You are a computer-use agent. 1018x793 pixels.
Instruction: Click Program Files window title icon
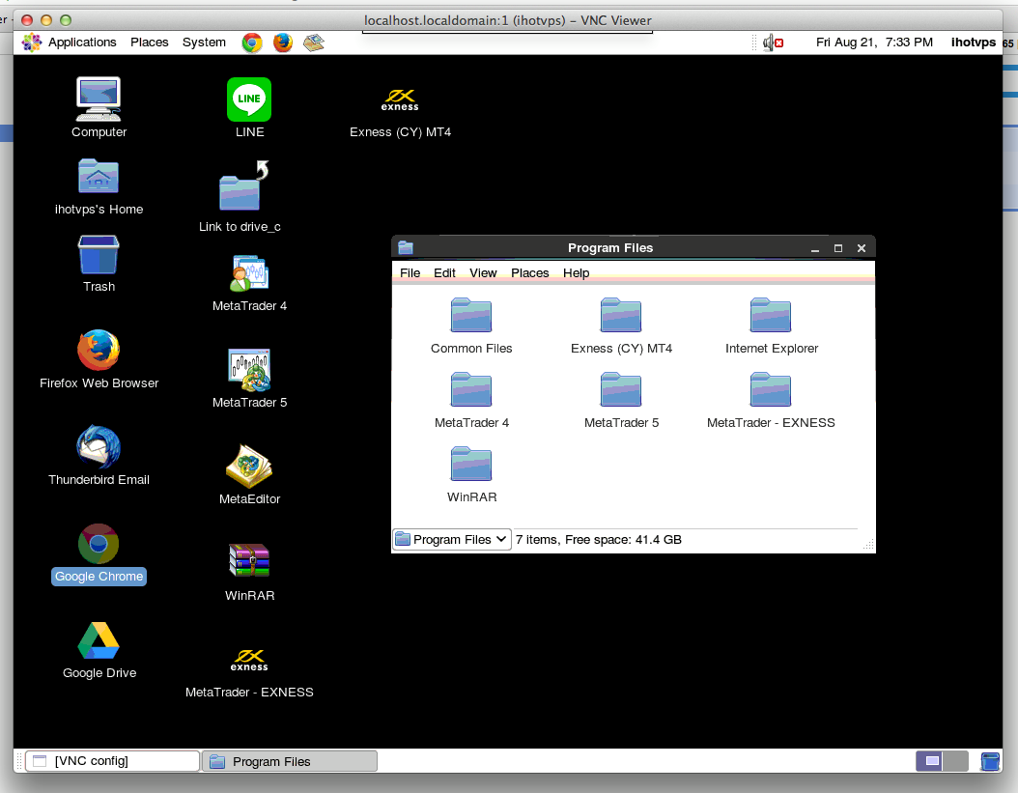[406, 247]
